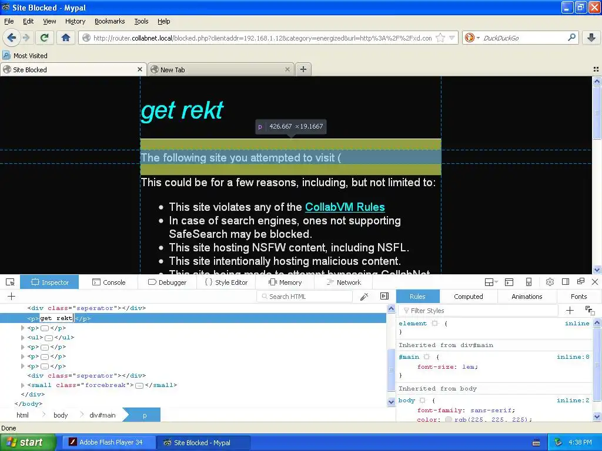The height and width of the screenshot is (451, 602).
Task: Select the top div class="seperator" node
Action: tap(86, 308)
